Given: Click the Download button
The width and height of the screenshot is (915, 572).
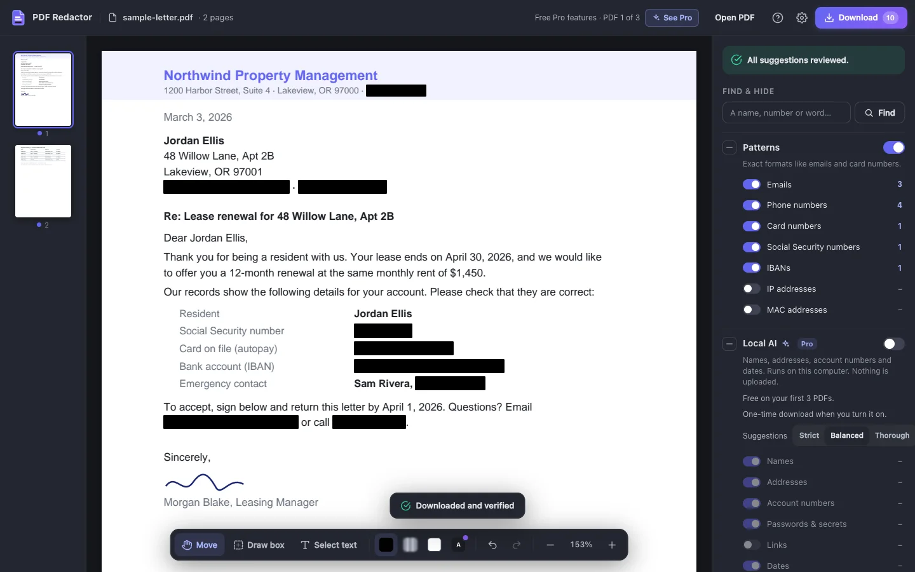Looking at the screenshot, I should (x=861, y=18).
